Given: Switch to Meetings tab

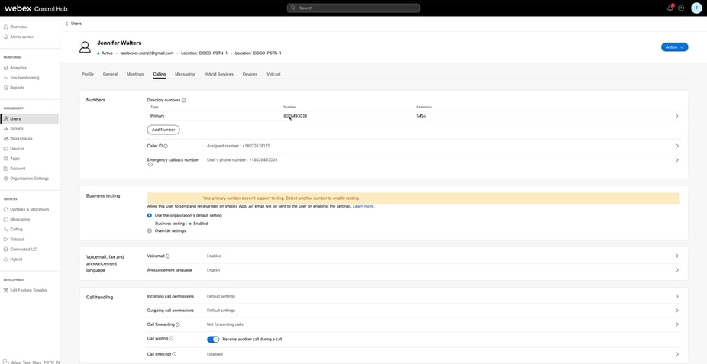Looking at the screenshot, I should [135, 74].
